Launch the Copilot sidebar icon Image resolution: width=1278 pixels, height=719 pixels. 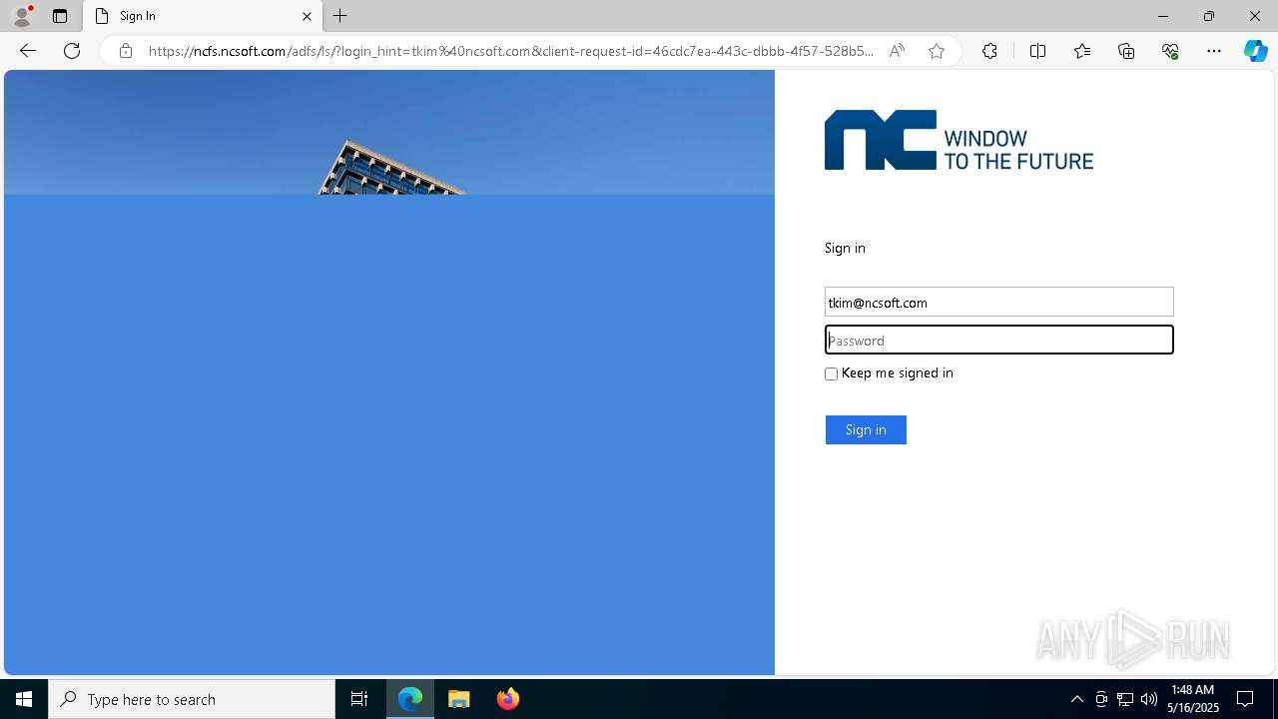pos(1255,51)
